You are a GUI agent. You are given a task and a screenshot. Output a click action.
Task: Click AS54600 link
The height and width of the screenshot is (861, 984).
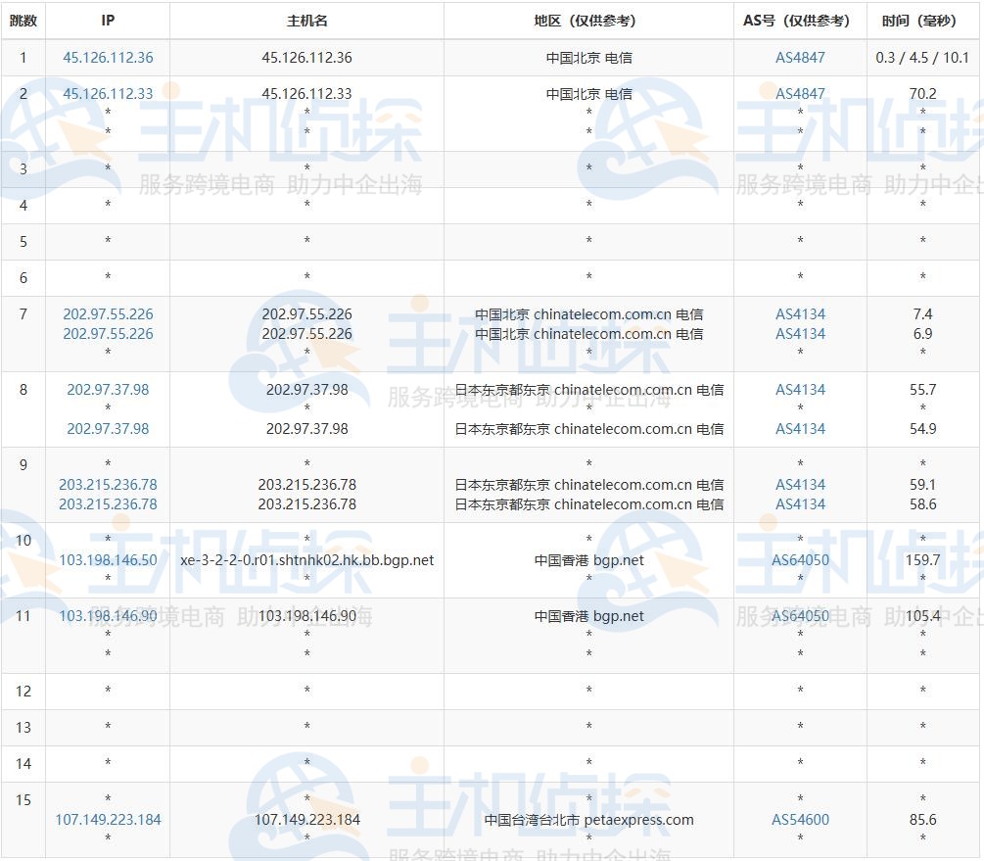click(800, 820)
